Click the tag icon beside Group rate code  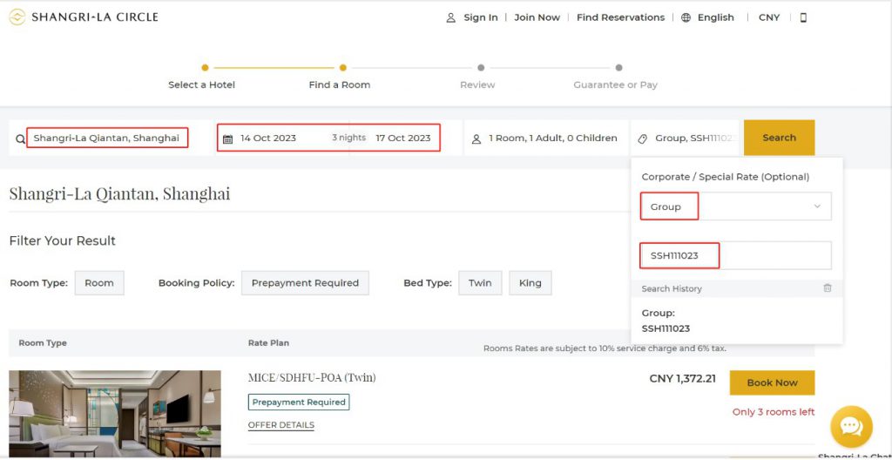tap(643, 139)
